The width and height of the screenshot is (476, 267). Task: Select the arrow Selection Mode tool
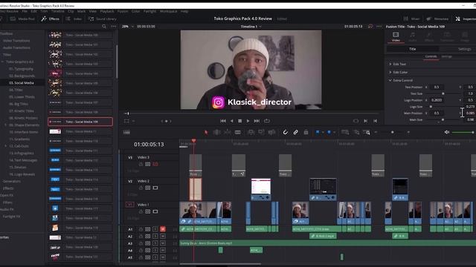point(206,132)
